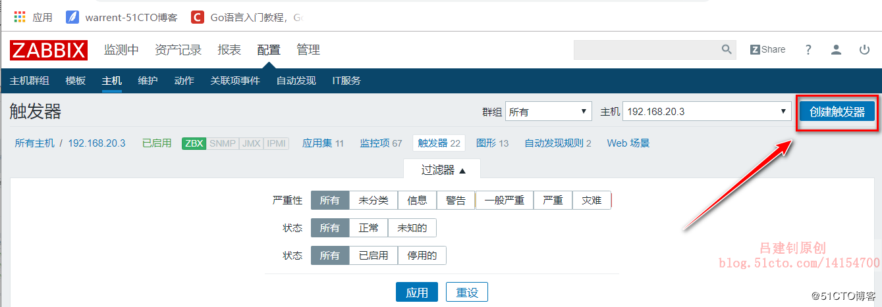Open Web 场景 link
Screen dimensions: 882x307
(x=628, y=143)
